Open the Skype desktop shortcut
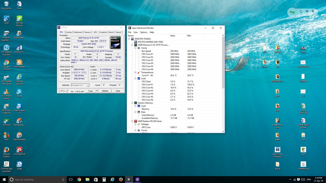This screenshot has width=326, height=183. click(19, 91)
